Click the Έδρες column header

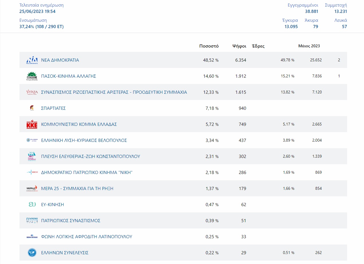(x=258, y=46)
